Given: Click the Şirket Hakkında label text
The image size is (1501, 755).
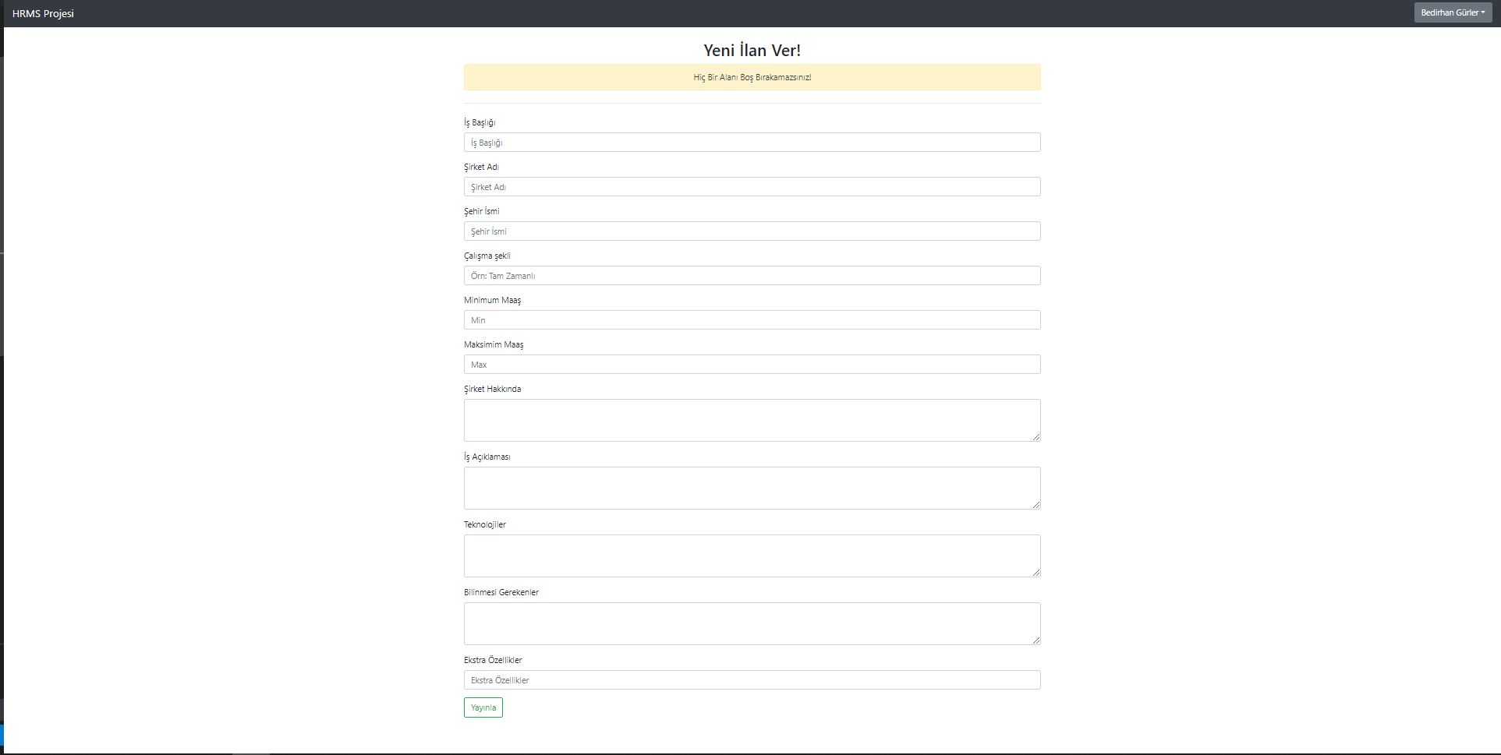Looking at the screenshot, I should (491, 388).
